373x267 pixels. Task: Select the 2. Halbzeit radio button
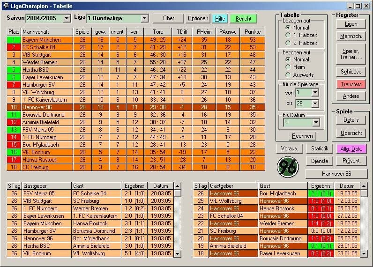[288, 43]
